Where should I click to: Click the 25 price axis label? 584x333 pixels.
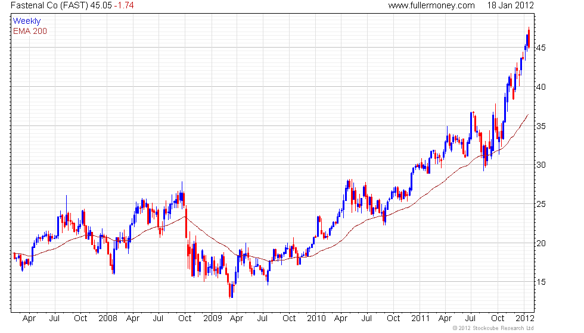click(541, 204)
